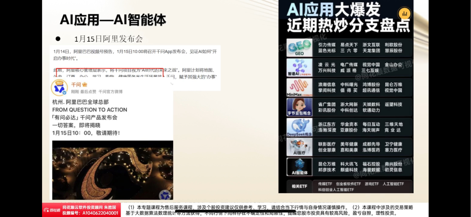Click the 投顾编号 A1040622040001 text
The width and height of the screenshot is (471, 217).
point(90,213)
